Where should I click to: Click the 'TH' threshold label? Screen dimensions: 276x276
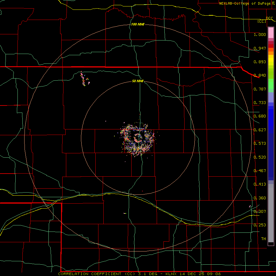[x=263, y=239]
